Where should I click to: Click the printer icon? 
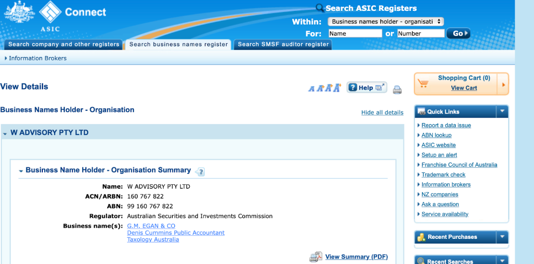point(397,90)
